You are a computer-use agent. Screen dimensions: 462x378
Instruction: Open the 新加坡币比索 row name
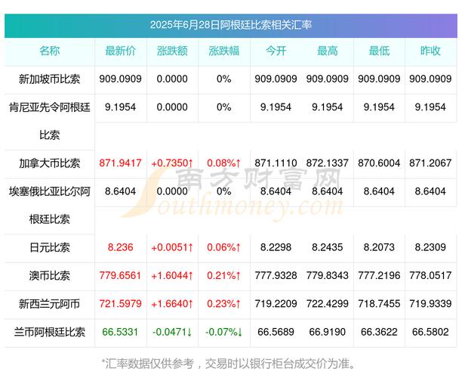[x=50, y=79]
